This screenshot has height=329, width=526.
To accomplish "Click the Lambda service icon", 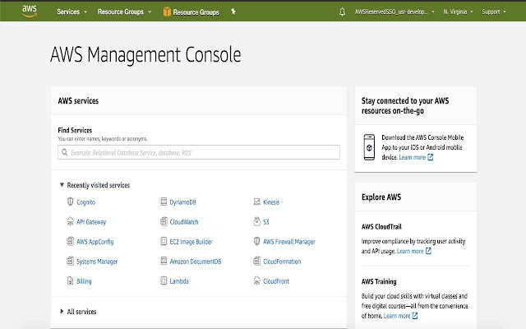I will (164, 280).
